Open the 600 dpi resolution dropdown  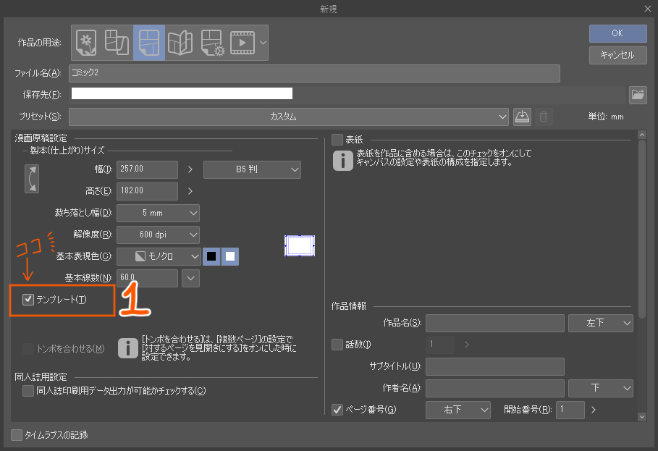tap(158, 234)
